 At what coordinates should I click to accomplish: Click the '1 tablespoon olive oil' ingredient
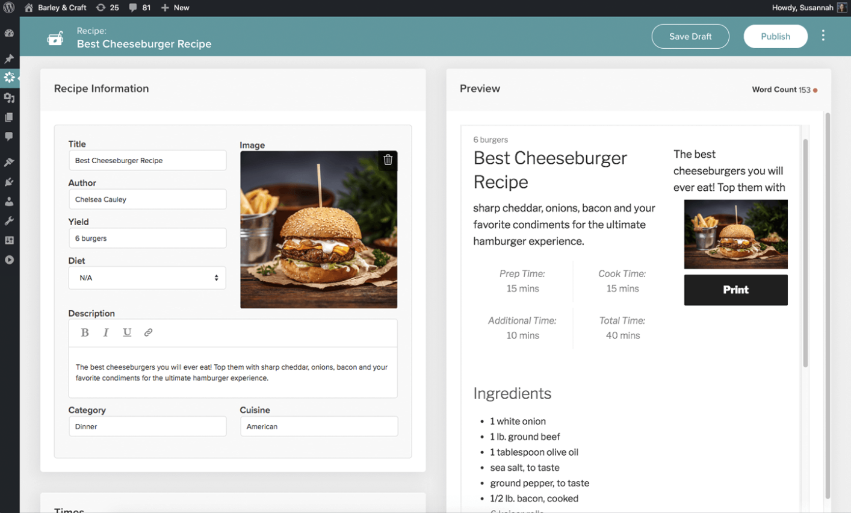tap(534, 452)
